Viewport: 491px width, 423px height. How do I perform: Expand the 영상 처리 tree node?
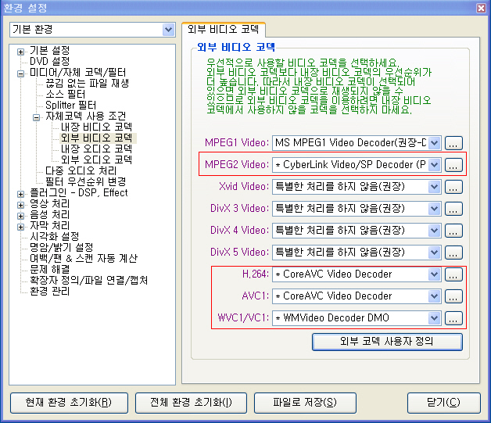click(20, 205)
